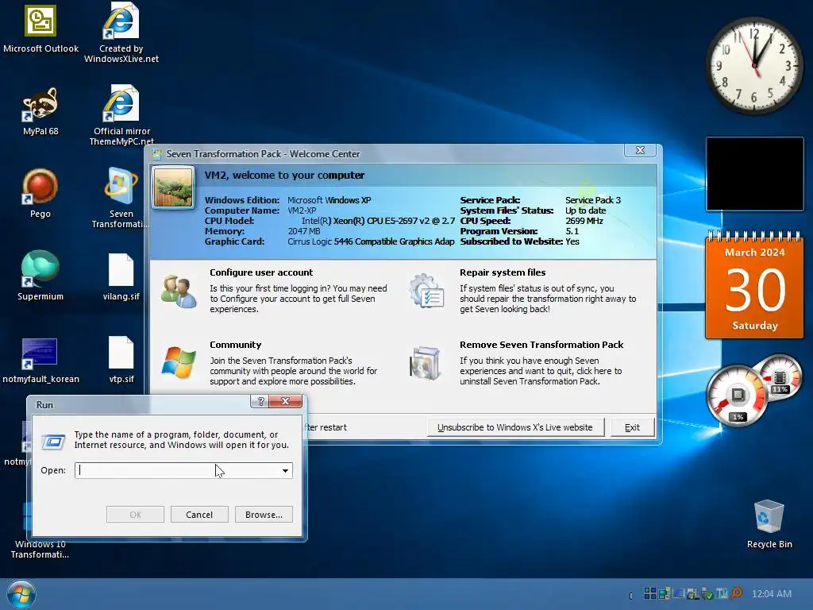Screen dimensions: 813x610
Task: Open the Repair system files heading link
Action: 503,272
